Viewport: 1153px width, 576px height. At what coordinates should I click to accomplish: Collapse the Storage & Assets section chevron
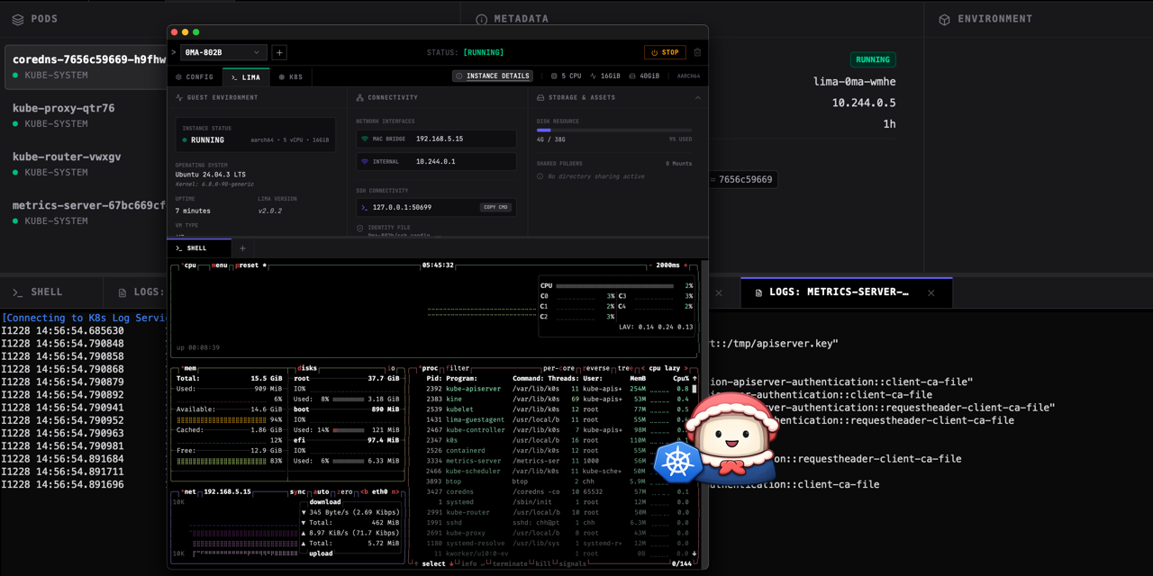coord(697,97)
